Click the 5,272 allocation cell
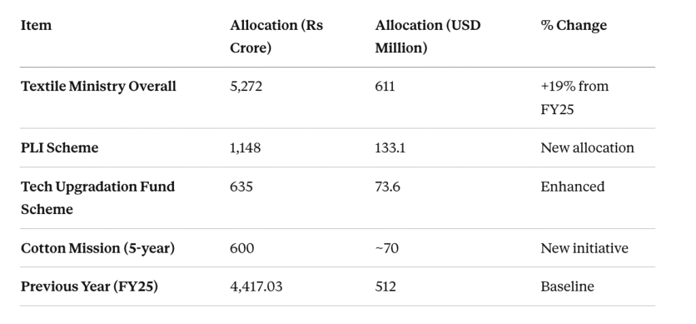The width and height of the screenshot is (696, 324). coord(246,86)
